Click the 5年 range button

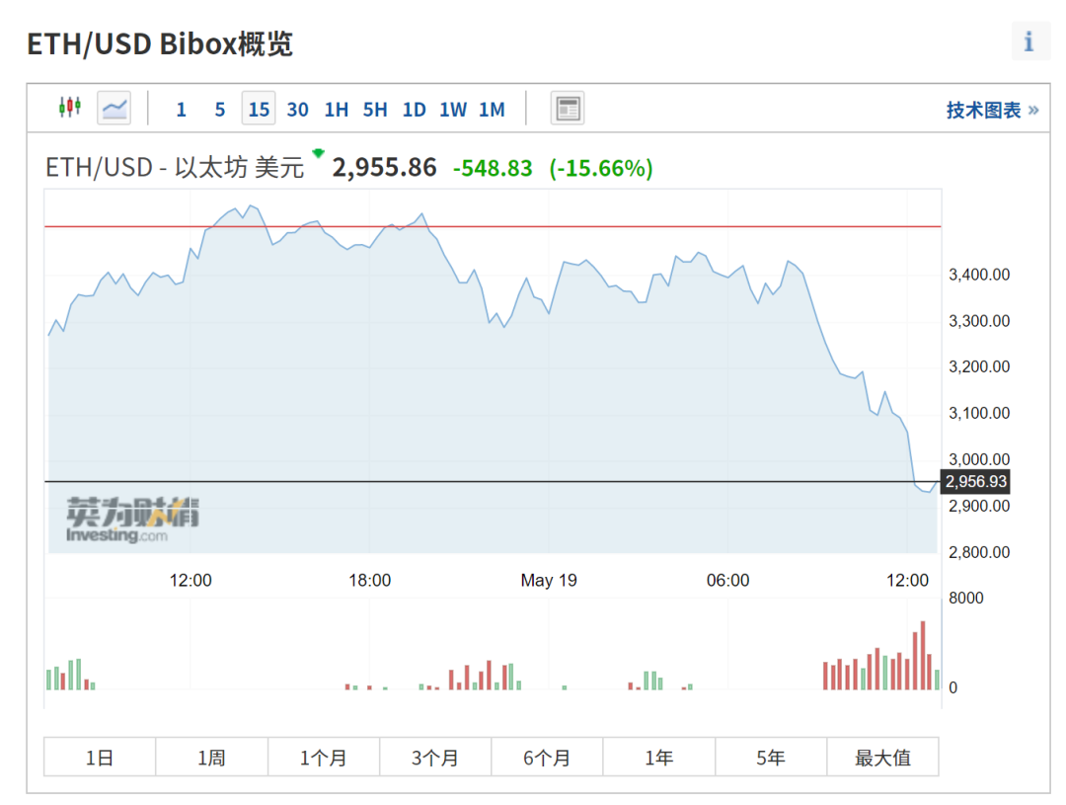[771, 758]
